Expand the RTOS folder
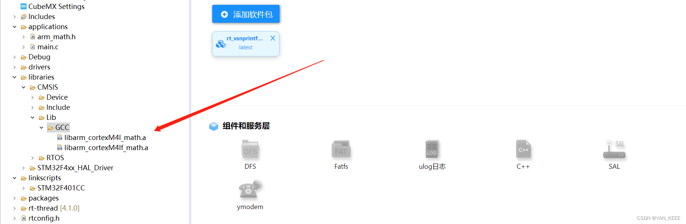The height and width of the screenshot is (224, 686). tap(32, 158)
